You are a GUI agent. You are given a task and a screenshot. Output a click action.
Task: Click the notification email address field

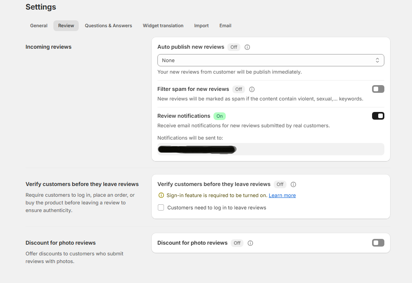click(x=271, y=149)
